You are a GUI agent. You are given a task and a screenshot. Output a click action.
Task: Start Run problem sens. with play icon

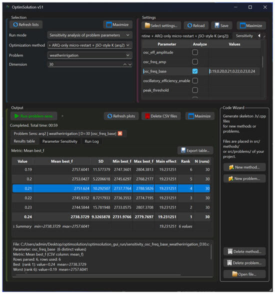coord(34,116)
